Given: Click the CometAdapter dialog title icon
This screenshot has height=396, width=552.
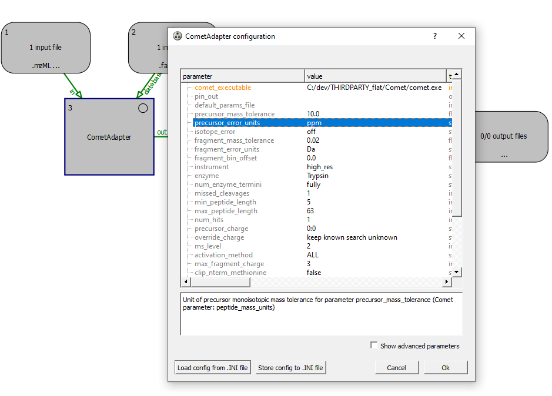Looking at the screenshot, I should [178, 36].
